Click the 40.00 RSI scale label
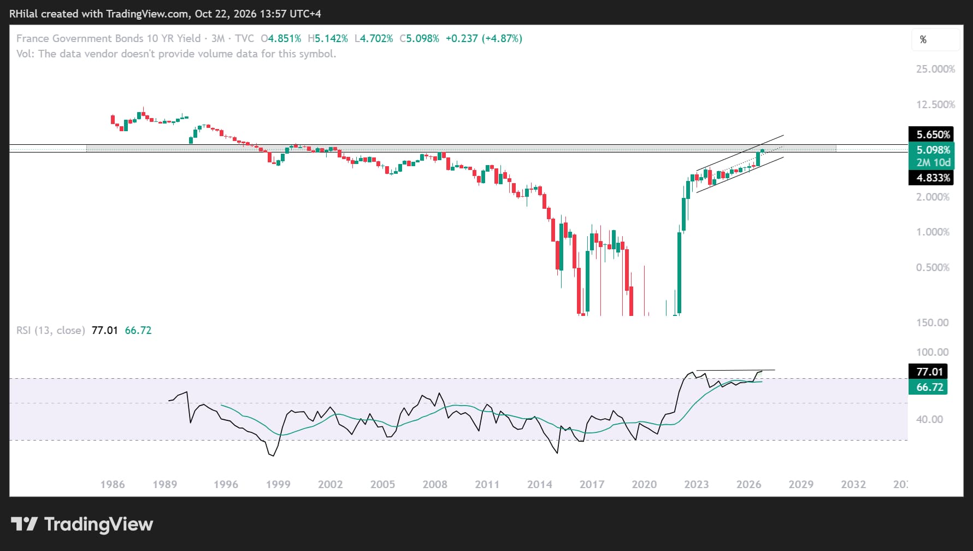Viewport: 973px width, 551px height. 929,419
